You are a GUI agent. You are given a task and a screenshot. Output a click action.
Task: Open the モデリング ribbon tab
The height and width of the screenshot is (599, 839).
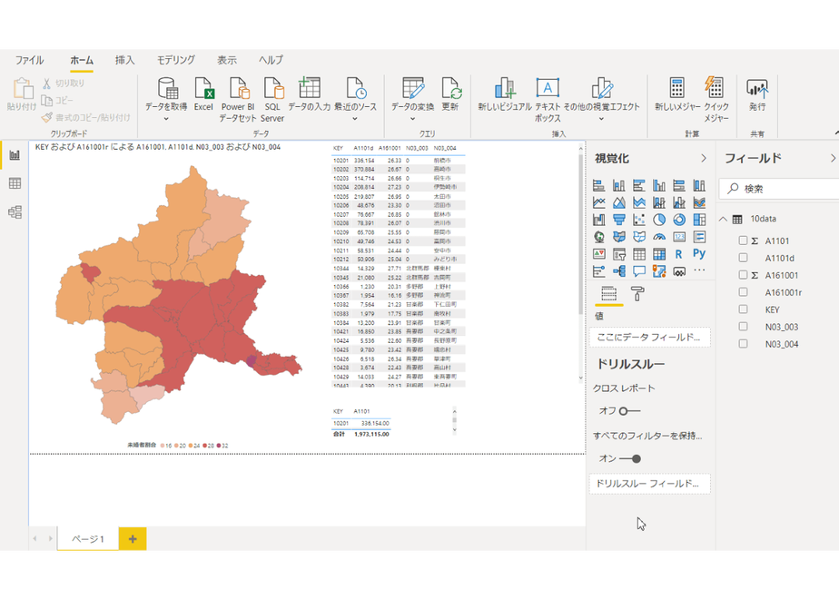click(x=175, y=60)
